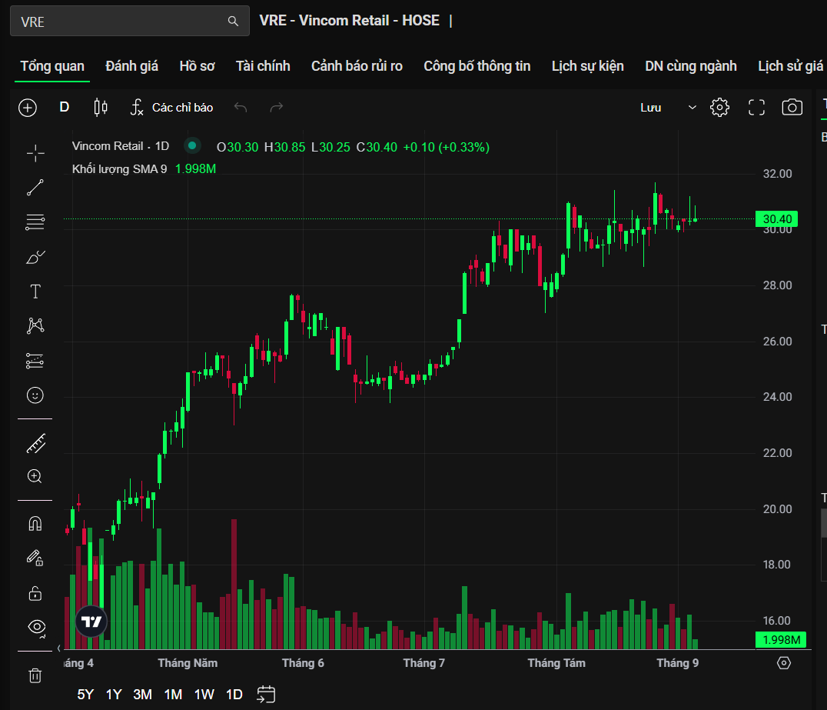827x710 pixels.
Task: Open chart settings gear icon
Action: tap(719, 108)
